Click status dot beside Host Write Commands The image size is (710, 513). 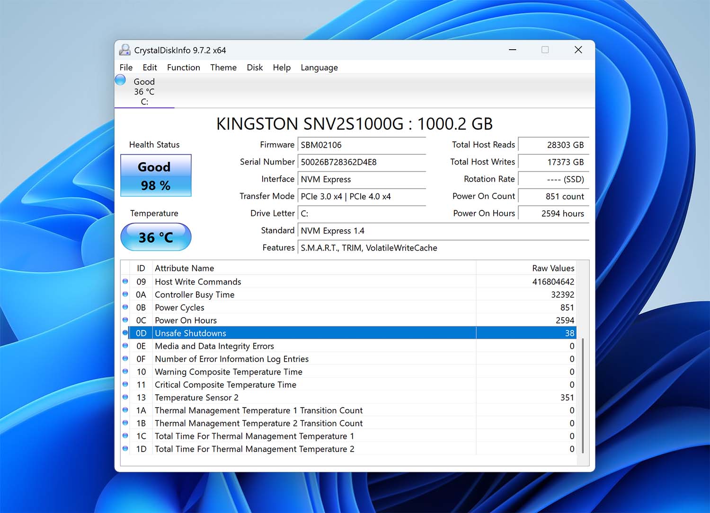click(x=125, y=281)
